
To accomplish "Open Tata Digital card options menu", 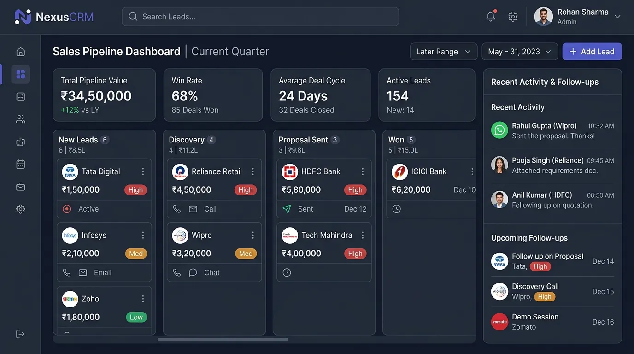I will click(143, 171).
